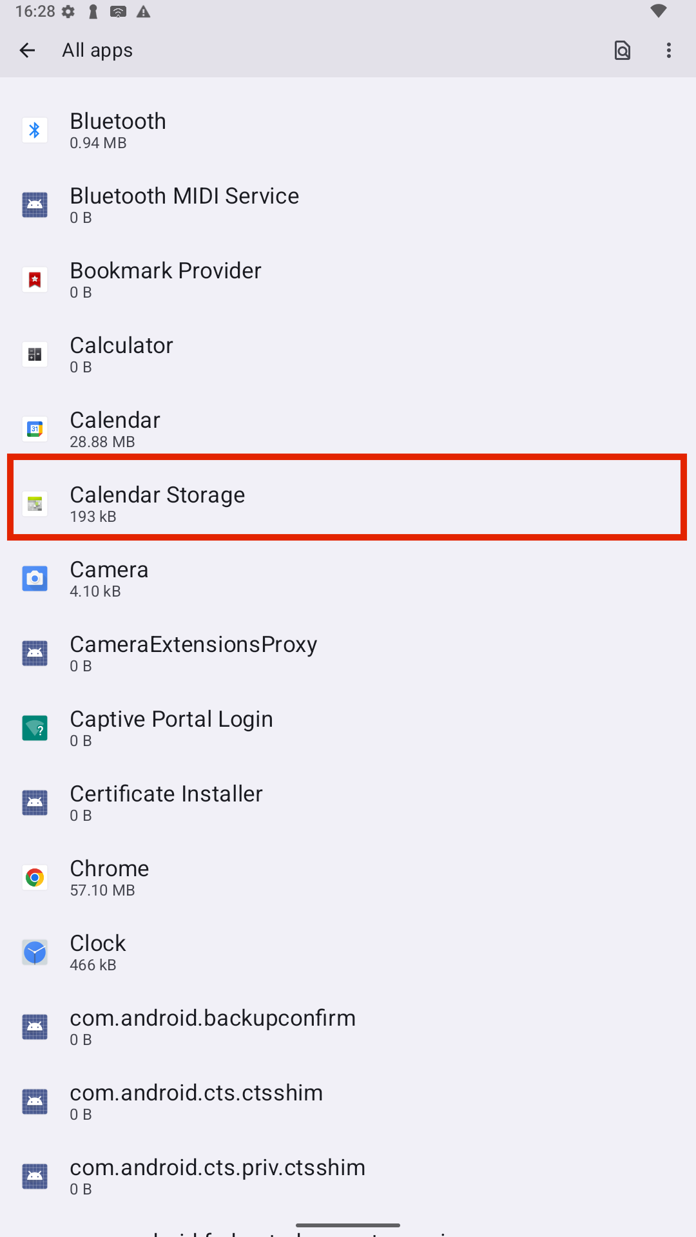
Task: Tap the Chrome browser icon
Action: coord(35,877)
